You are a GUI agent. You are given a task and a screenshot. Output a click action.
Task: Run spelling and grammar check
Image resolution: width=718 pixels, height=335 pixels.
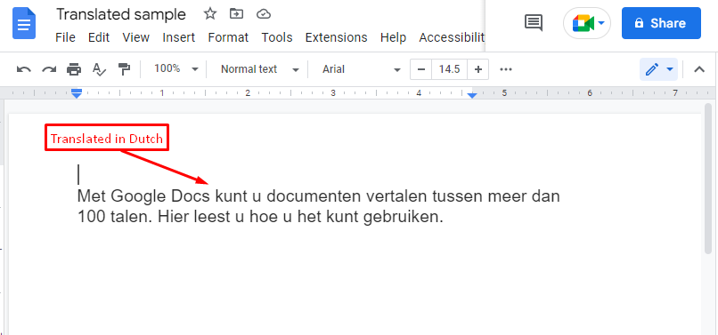(x=99, y=69)
